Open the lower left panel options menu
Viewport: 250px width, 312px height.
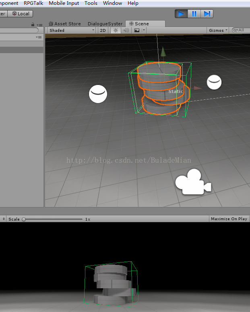pos(39,37)
